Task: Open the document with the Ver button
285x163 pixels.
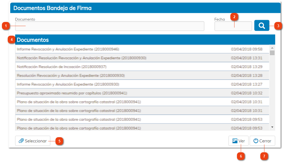Action: pos(238,141)
